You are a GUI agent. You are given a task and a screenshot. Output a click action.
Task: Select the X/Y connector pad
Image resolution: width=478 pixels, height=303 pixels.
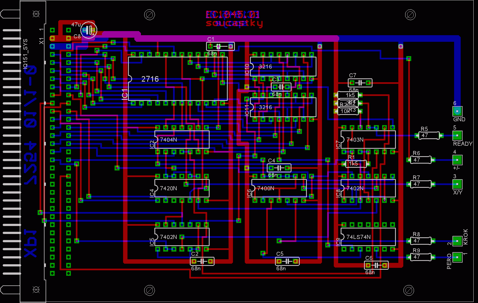pyautogui.click(x=457, y=184)
